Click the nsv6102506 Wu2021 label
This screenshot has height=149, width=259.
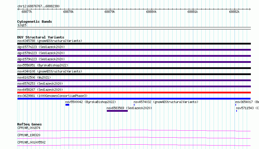34,77
